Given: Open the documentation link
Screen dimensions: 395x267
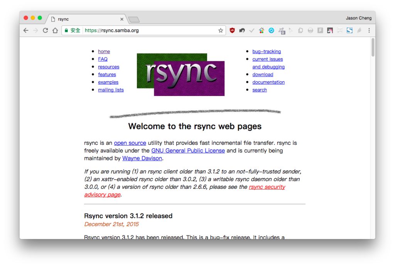Looking at the screenshot, I should 268,82.
